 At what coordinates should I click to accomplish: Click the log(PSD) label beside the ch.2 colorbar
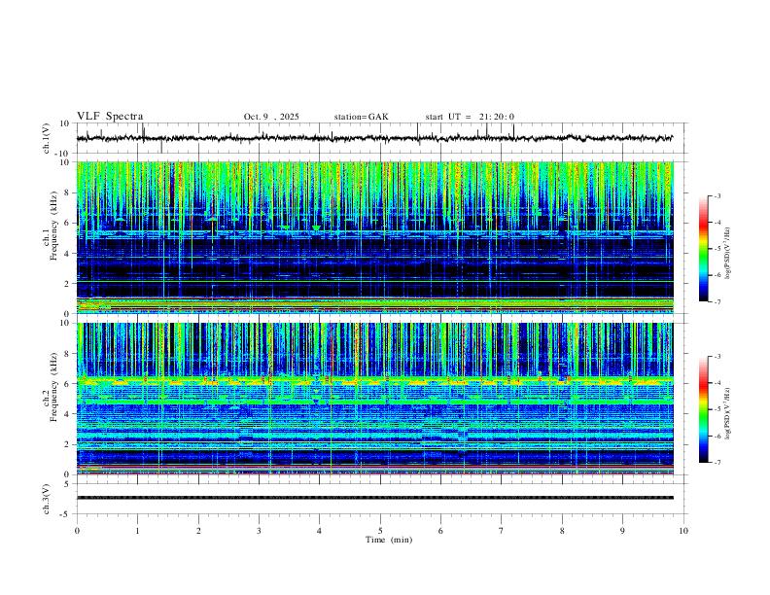click(728, 413)
